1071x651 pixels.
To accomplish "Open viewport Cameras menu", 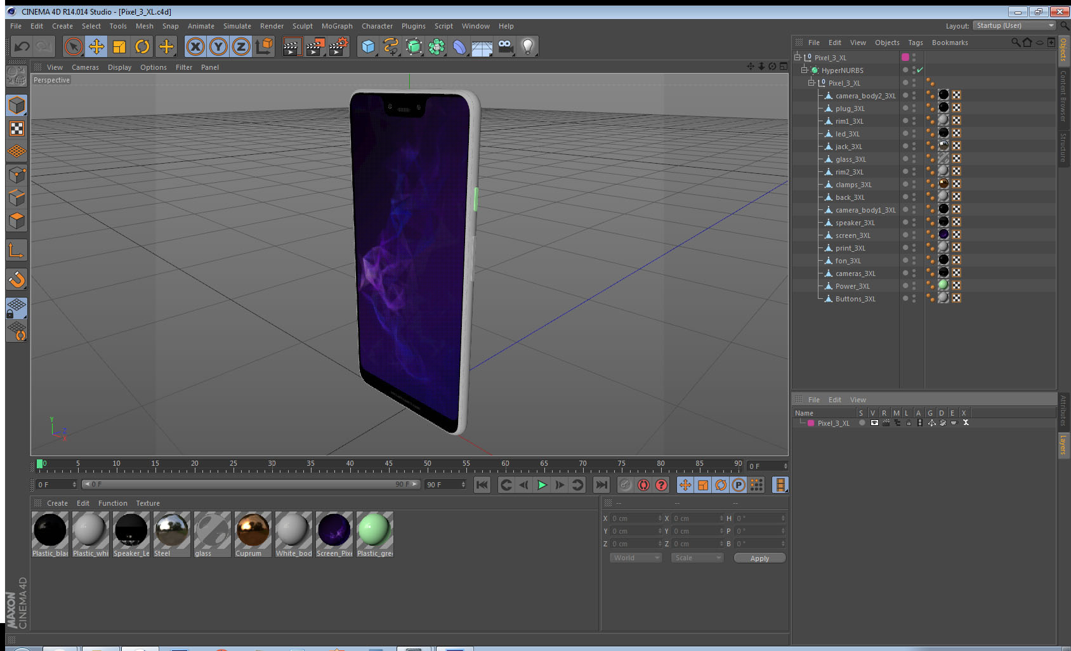I will pyautogui.click(x=85, y=67).
